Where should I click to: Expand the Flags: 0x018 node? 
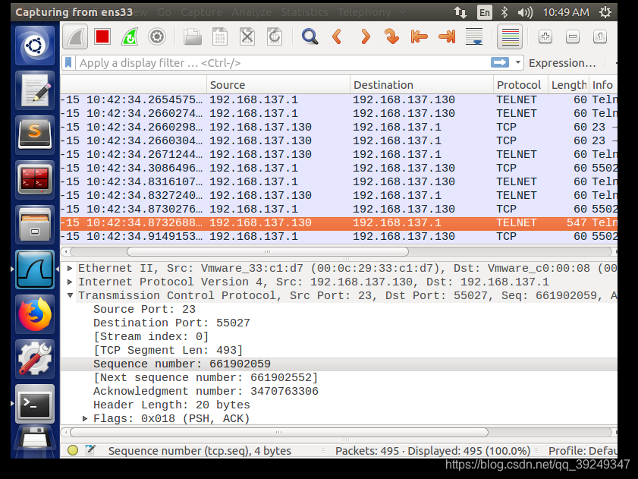[85, 418]
